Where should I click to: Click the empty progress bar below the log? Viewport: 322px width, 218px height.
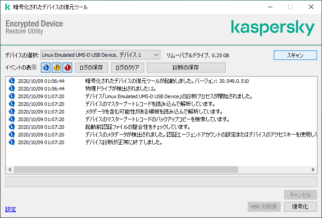click(x=161, y=182)
